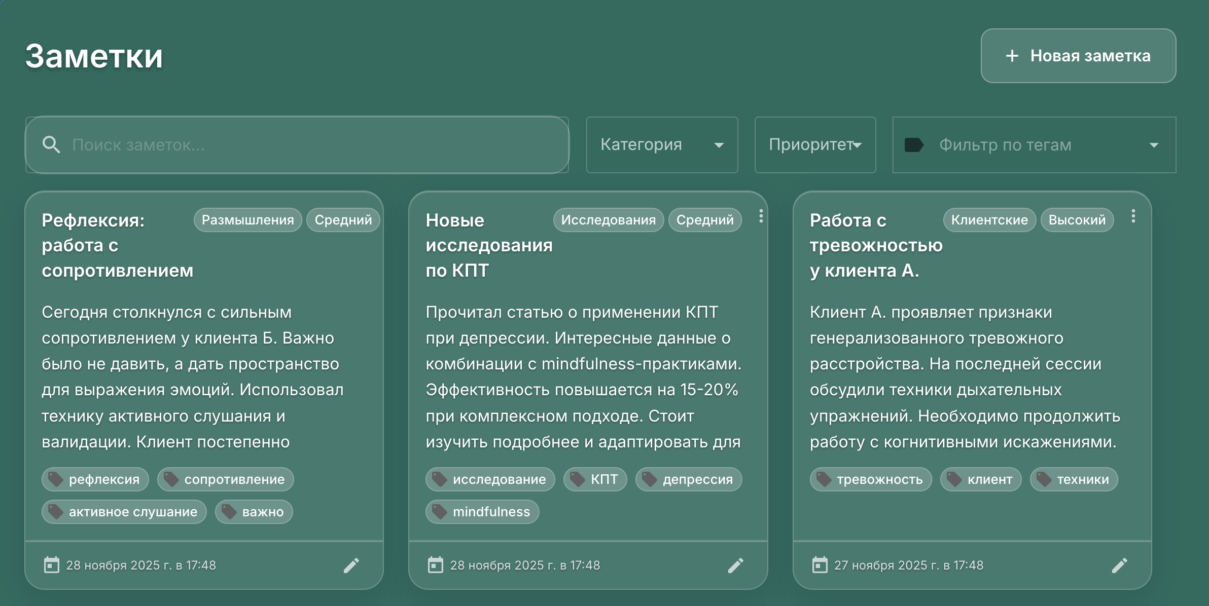
Task: Open the pencil edit icon on the «Рефлексия» note
Action: 352,565
